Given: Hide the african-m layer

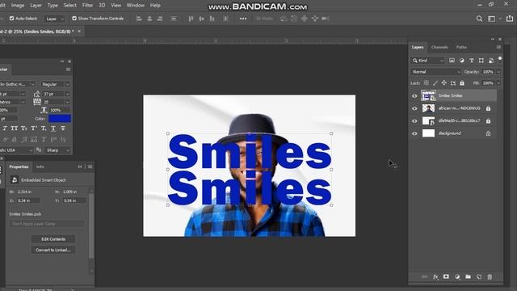Looking at the screenshot, I should 414,108.
